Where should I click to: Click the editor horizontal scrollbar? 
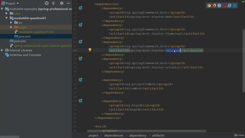point(147,131)
